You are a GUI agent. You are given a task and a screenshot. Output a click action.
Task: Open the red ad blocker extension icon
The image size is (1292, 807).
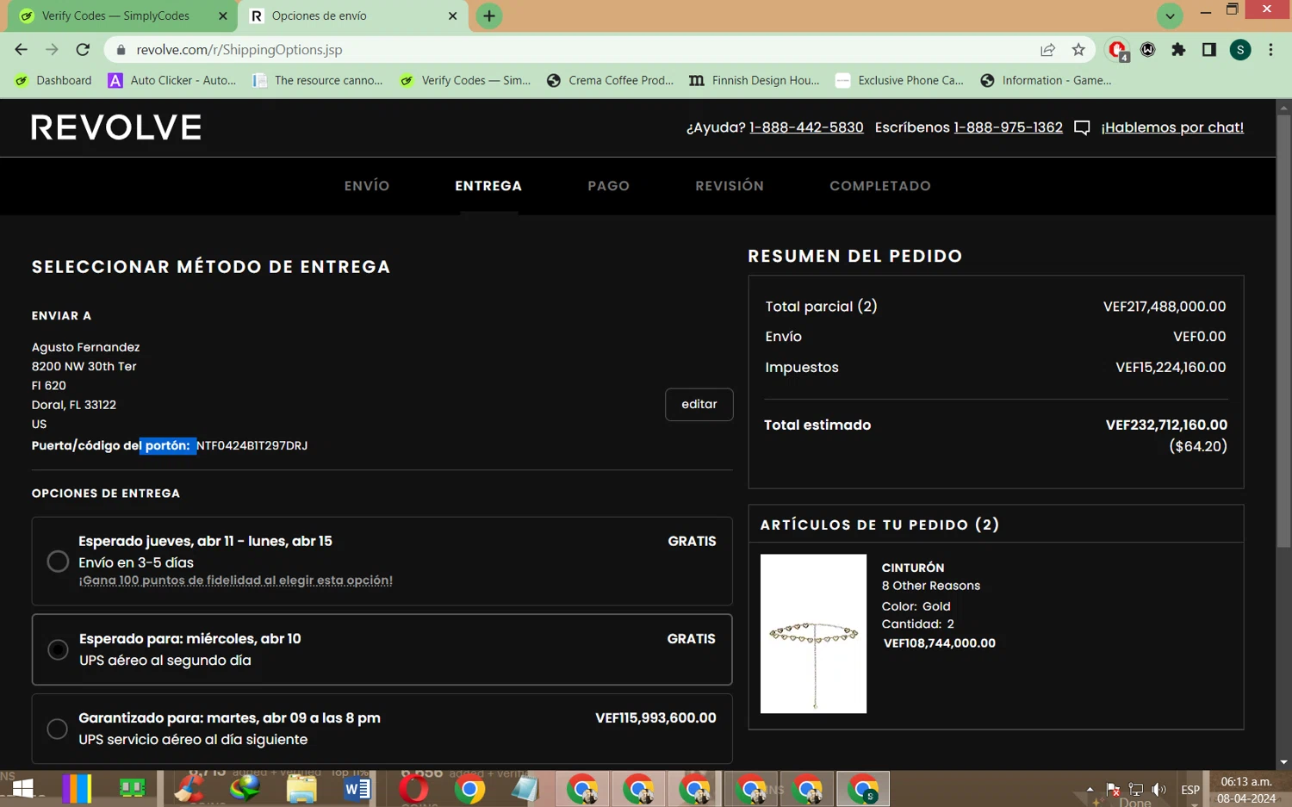click(x=1118, y=50)
